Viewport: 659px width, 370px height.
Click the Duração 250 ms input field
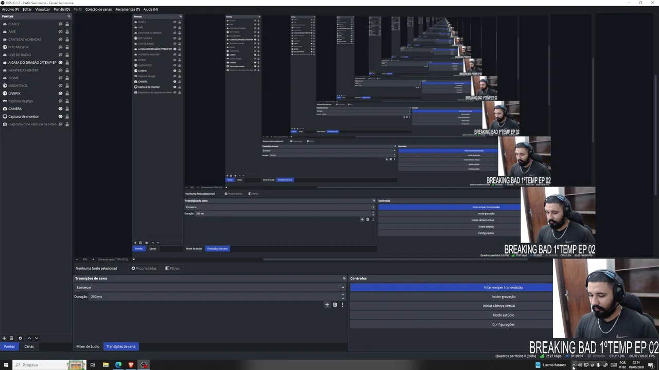(x=215, y=297)
